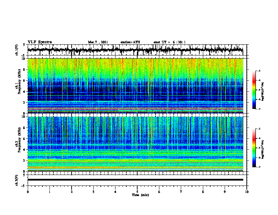
Task: Click the time axis tick label "5"
Action: click(137, 192)
